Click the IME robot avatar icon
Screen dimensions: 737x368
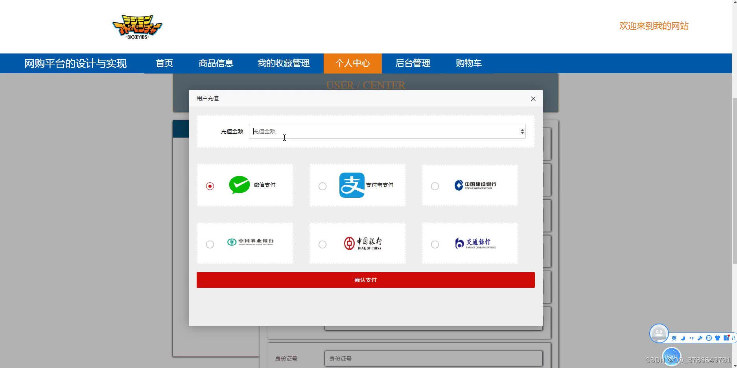[x=659, y=333]
